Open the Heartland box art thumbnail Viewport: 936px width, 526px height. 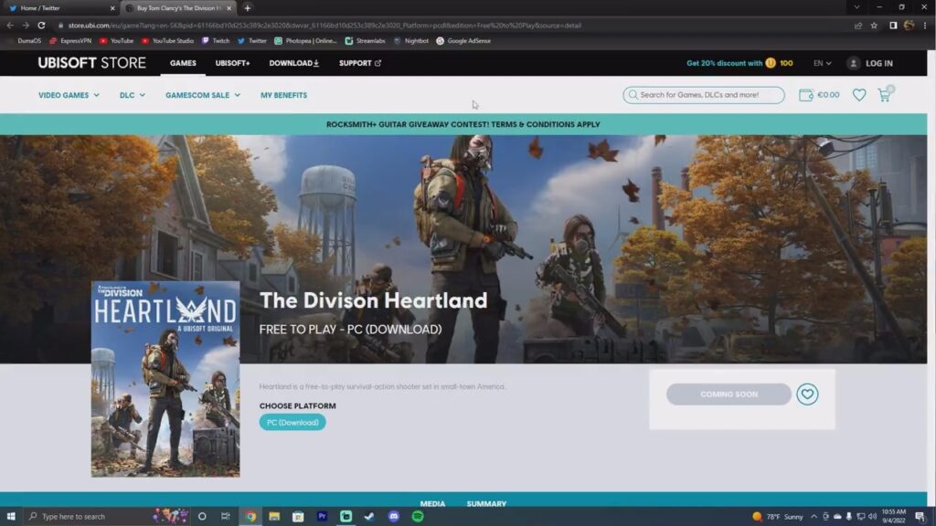tap(165, 378)
